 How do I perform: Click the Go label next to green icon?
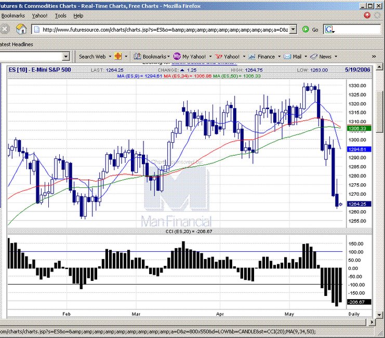point(315,30)
